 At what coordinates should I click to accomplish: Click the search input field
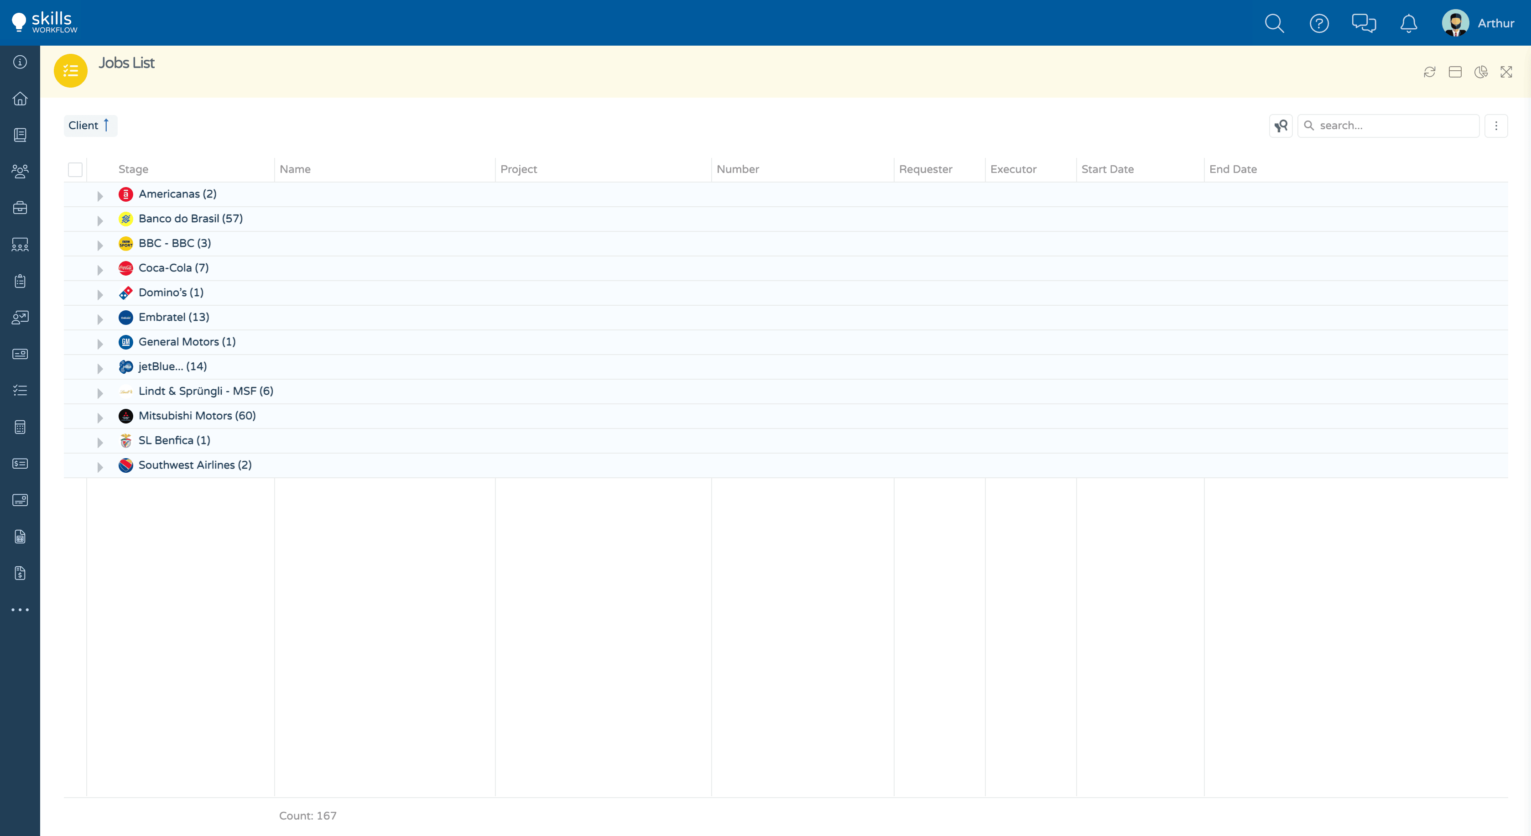(1388, 125)
